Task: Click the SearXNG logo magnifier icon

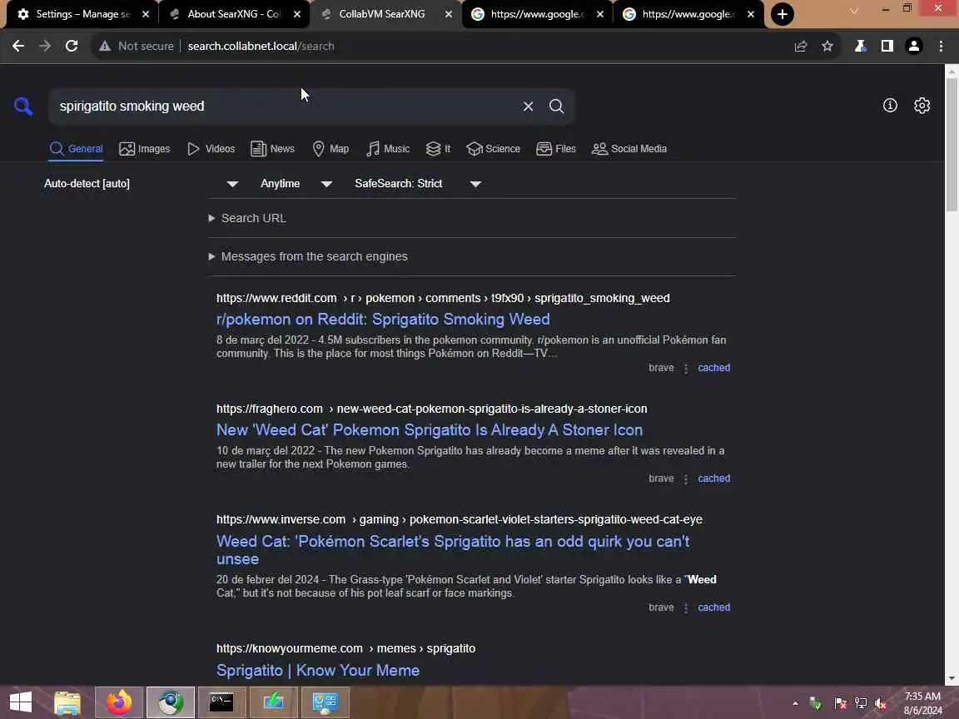Action: [23, 107]
